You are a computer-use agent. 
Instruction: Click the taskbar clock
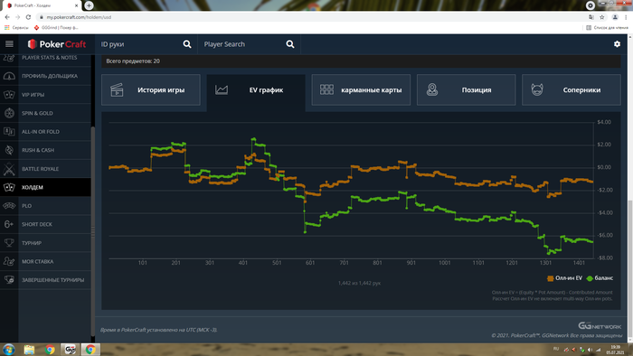[615, 350]
